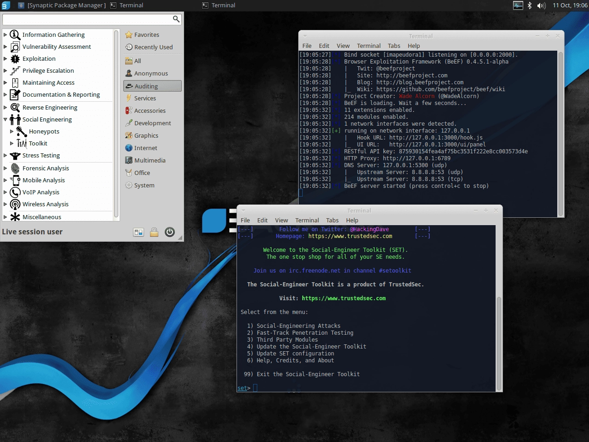
Task: Open Terminal menu in SET terminal window
Action: click(x=307, y=220)
